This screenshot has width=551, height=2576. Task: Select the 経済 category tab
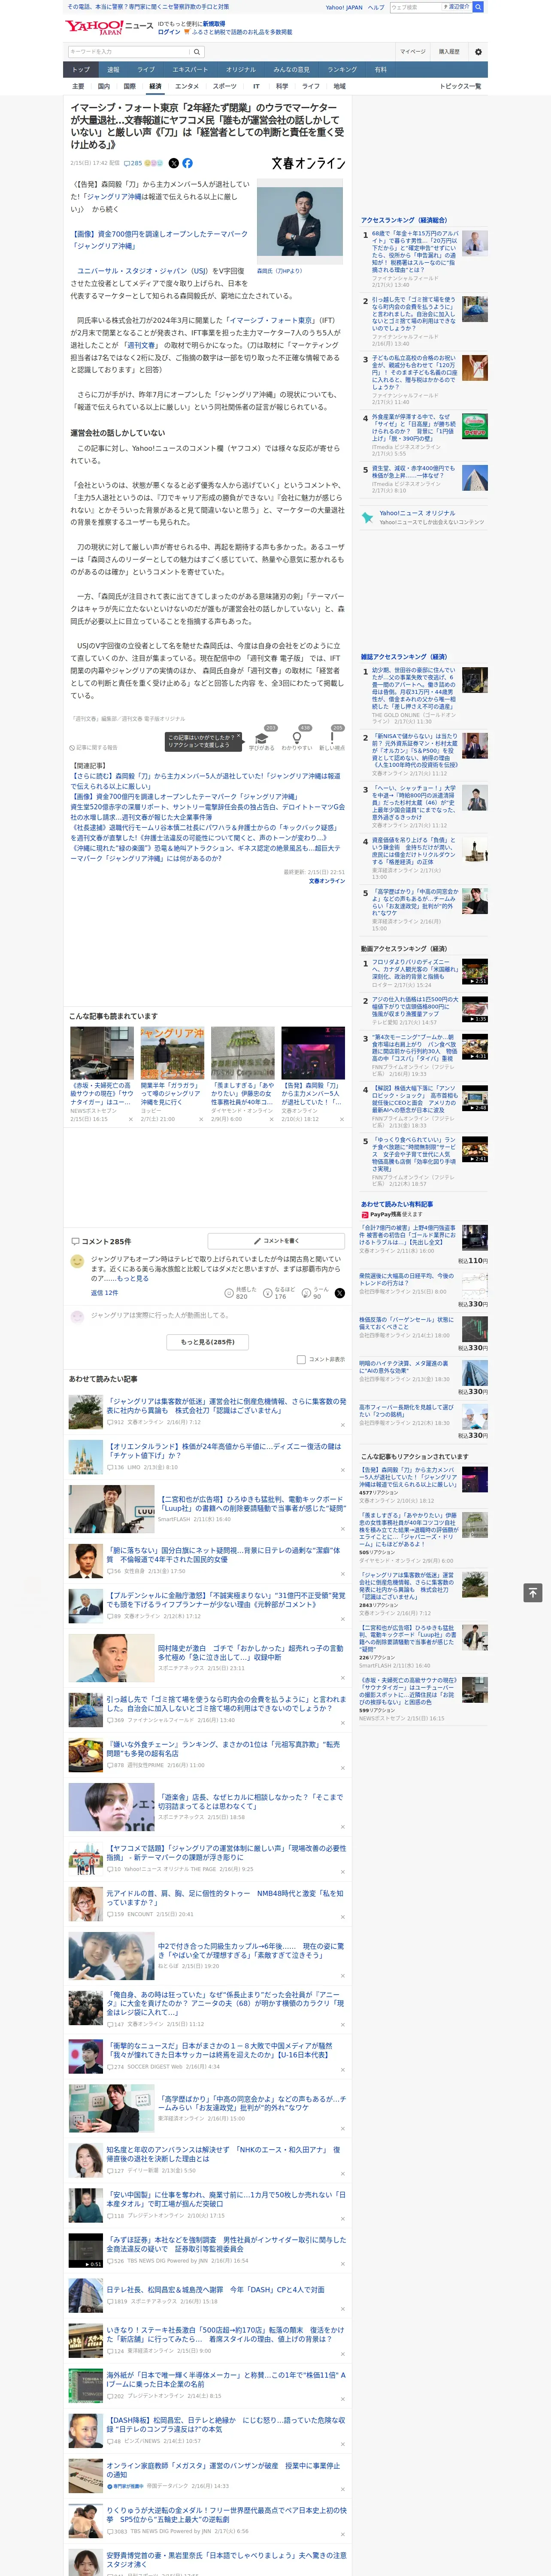tap(155, 86)
